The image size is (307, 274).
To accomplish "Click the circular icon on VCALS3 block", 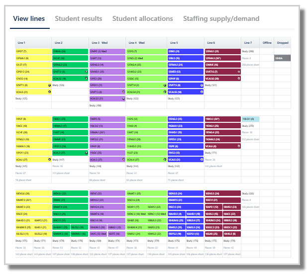I will (123, 98).
